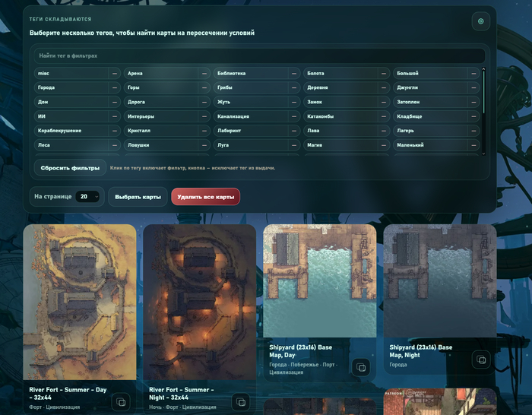Image resolution: width=532 pixels, height=415 pixels.
Task: Click the red Удалить все карты button
Action: click(x=206, y=197)
